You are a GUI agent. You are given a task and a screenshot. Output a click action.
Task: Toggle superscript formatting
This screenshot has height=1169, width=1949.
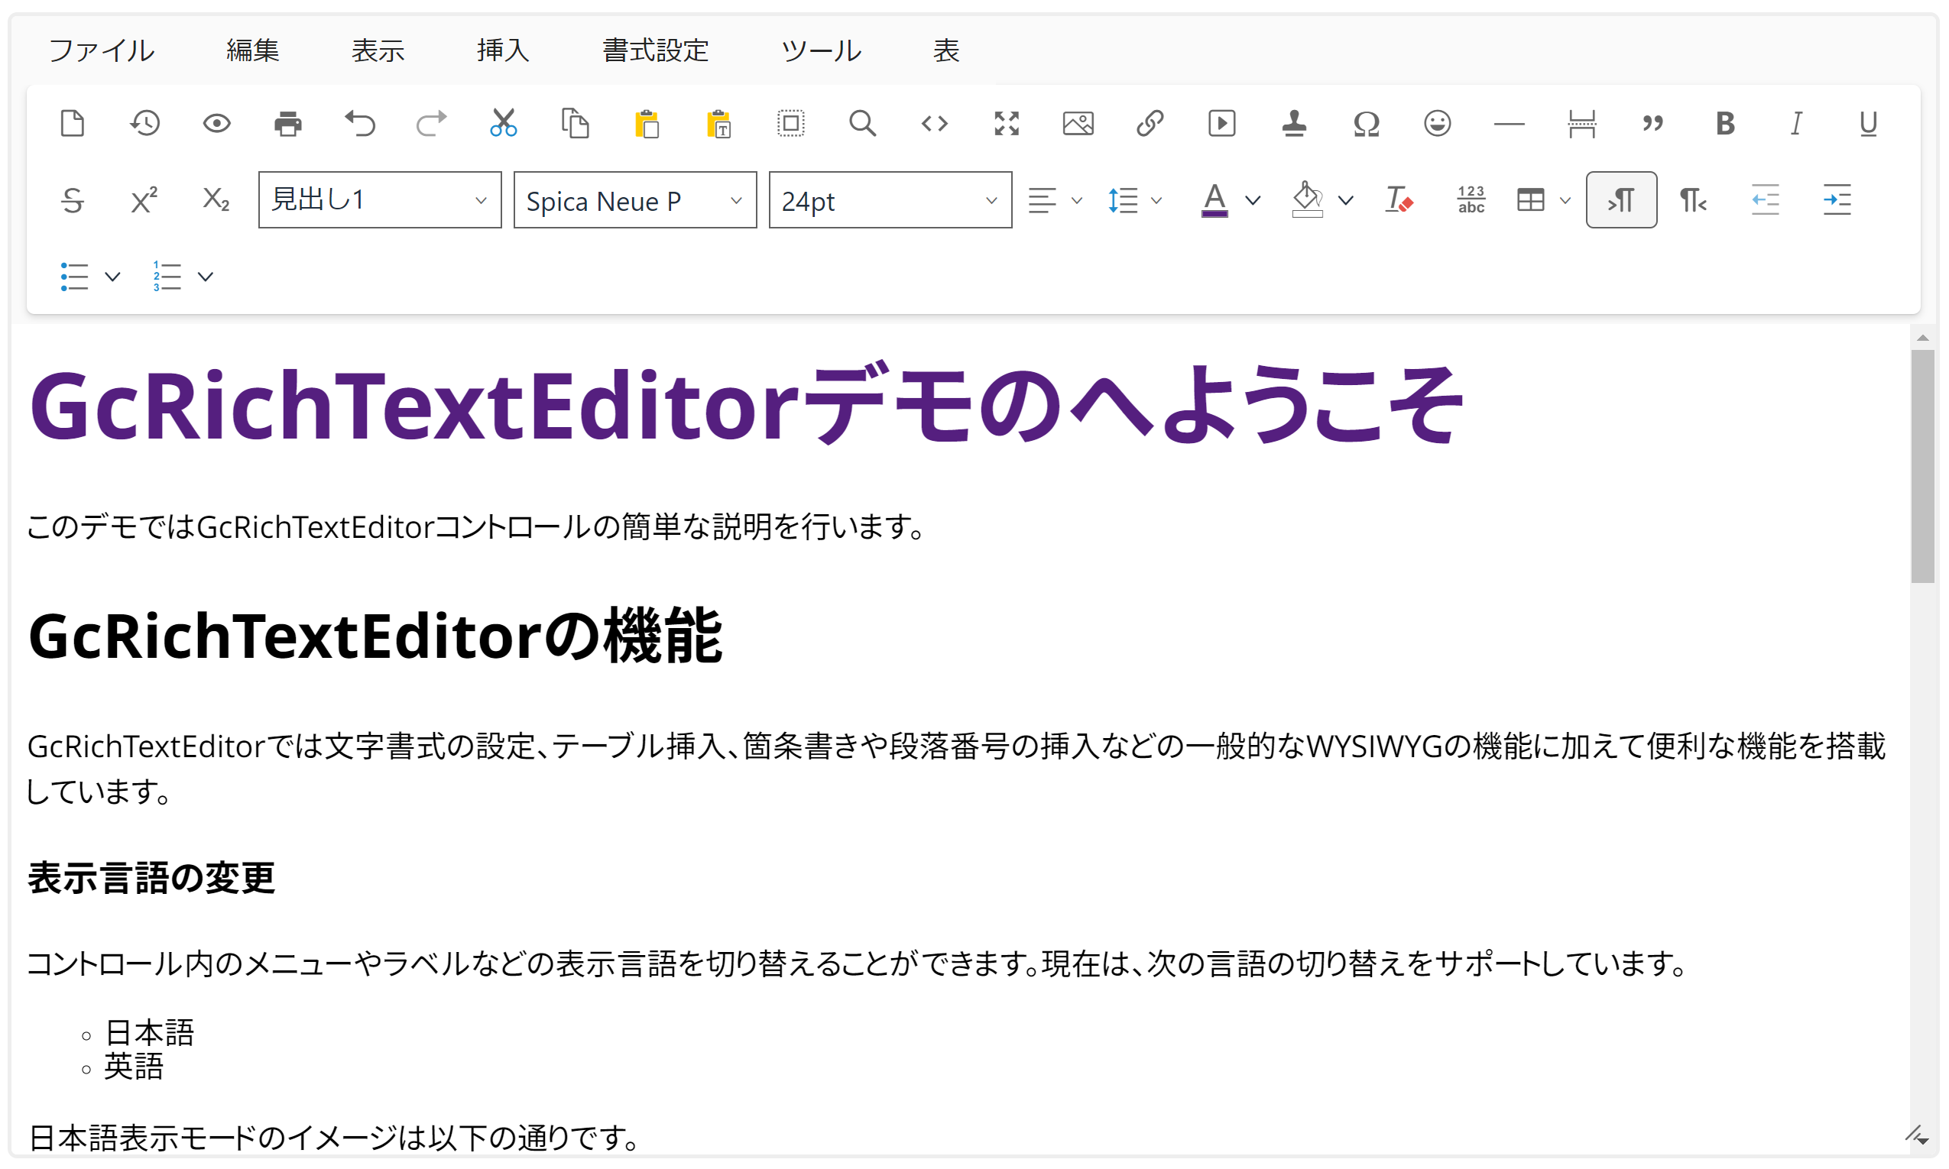(x=144, y=200)
